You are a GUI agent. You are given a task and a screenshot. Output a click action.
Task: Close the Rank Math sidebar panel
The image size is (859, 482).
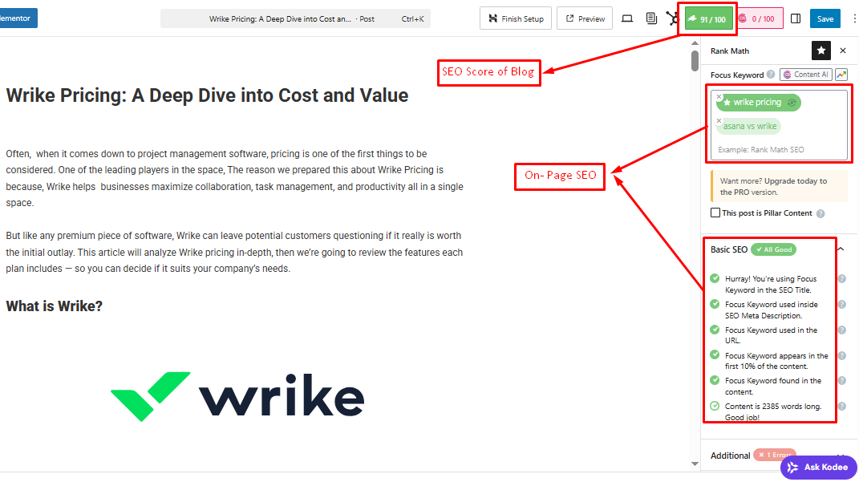pos(843,51)
